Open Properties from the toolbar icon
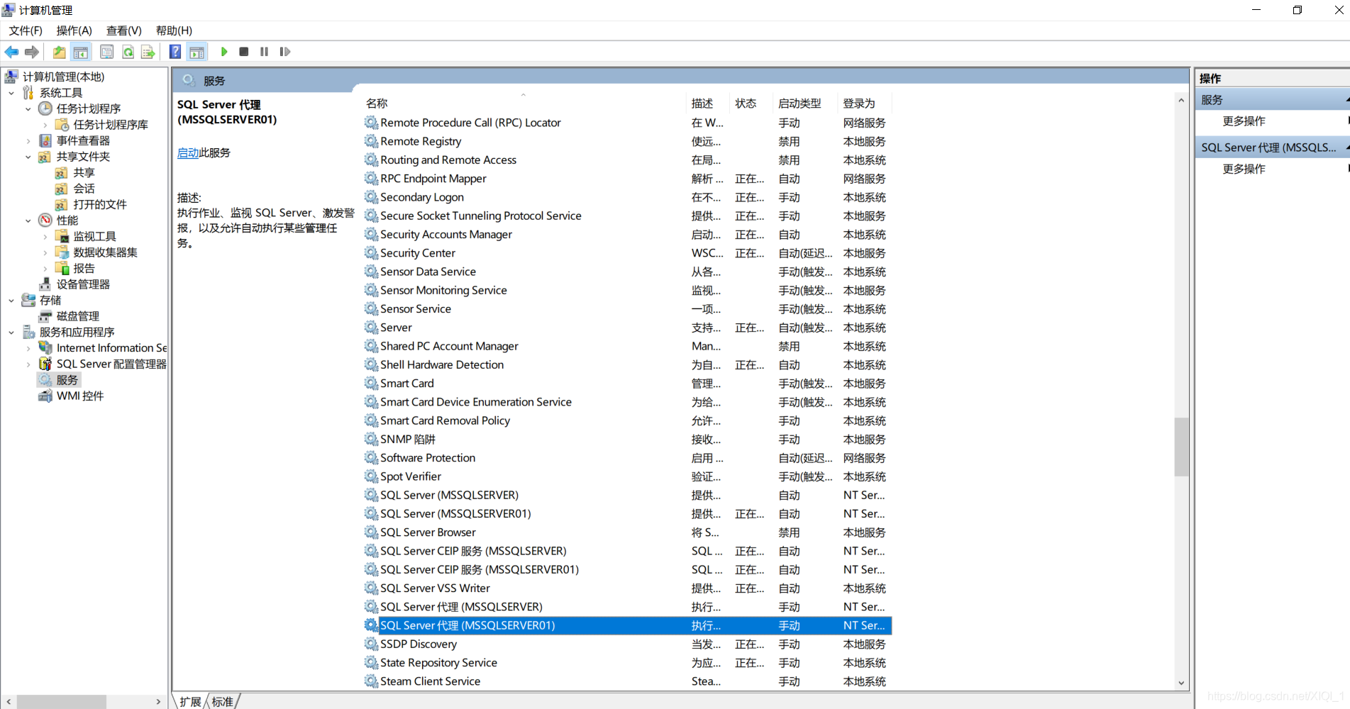The image size is (1350, 709). click(x=106, y=52)
